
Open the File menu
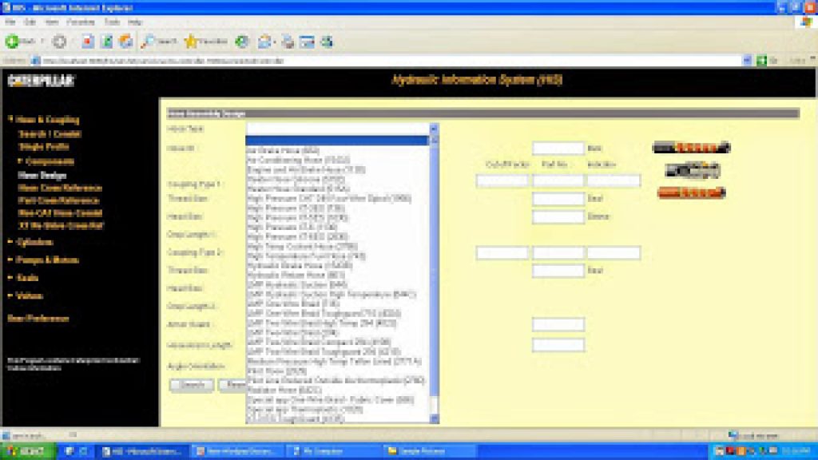[10, 22]
